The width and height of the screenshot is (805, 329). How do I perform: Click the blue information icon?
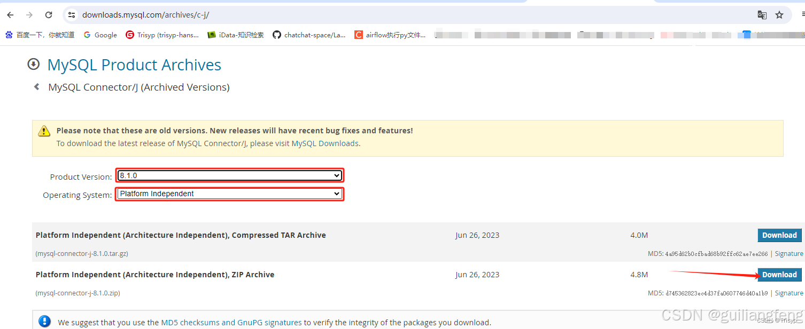(45, 322)
